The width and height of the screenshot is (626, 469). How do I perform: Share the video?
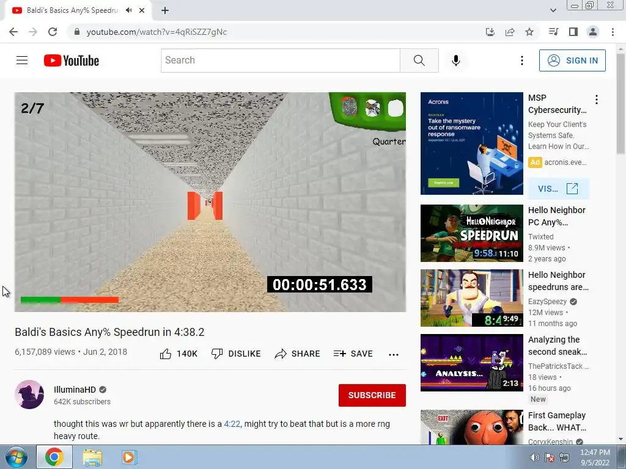click(x=298, y=354)
